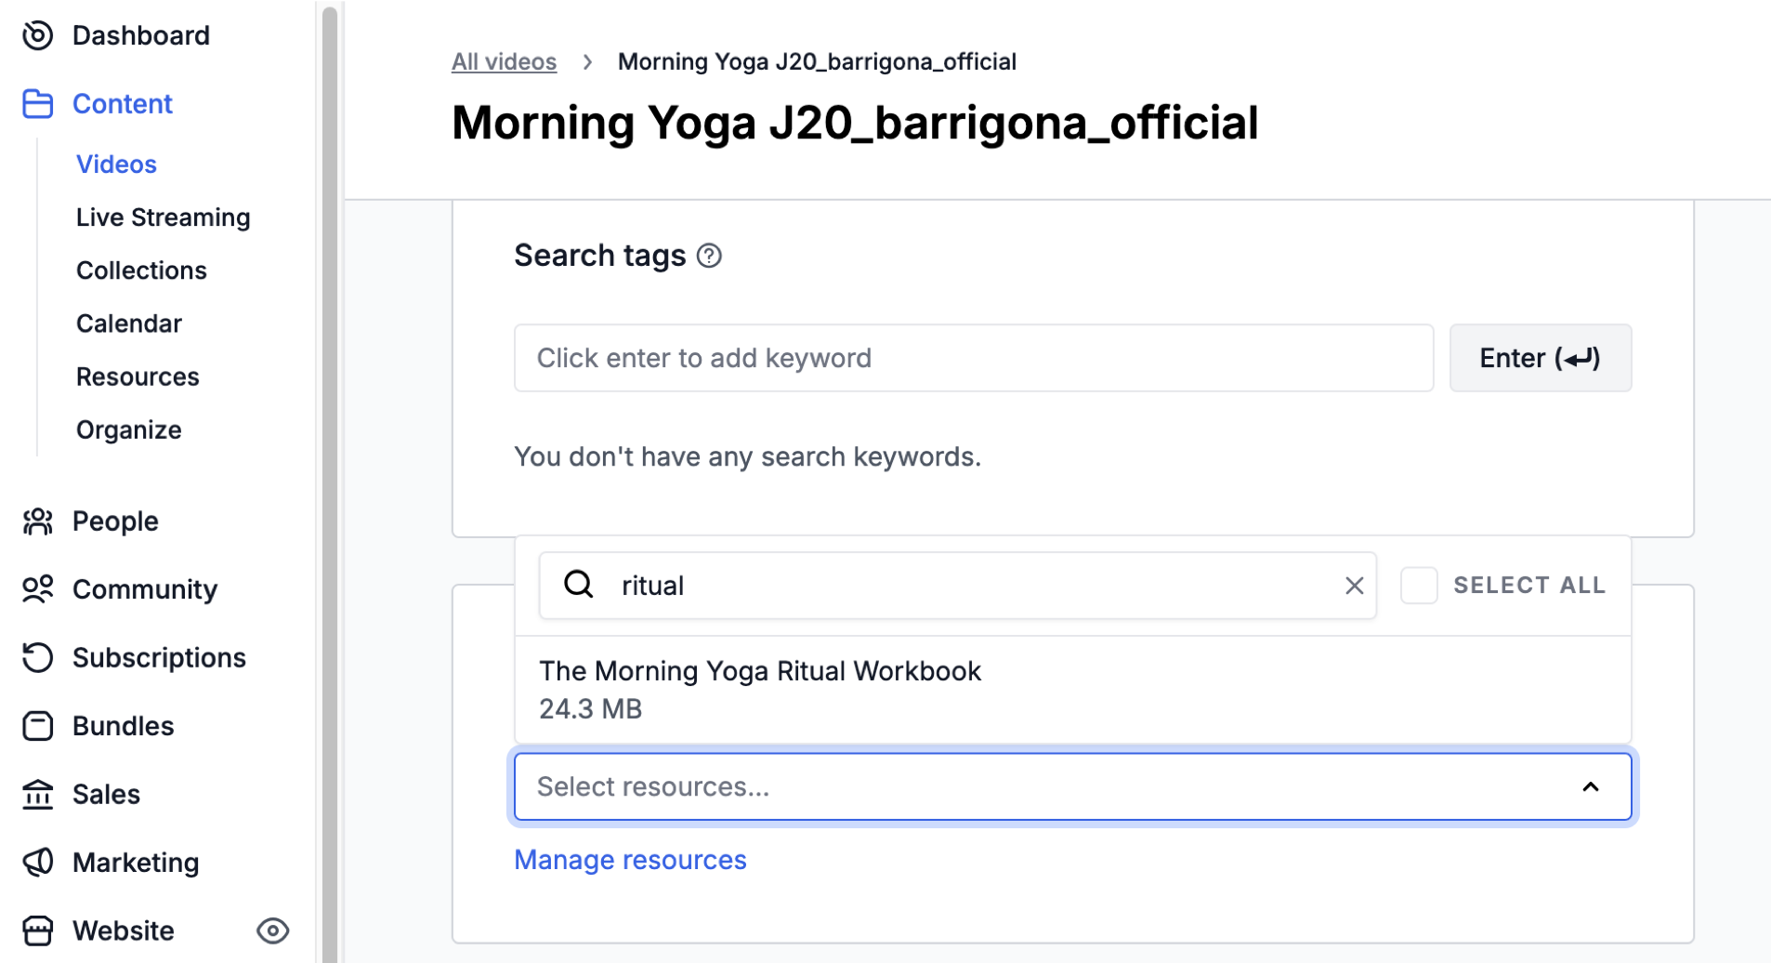Open Live Streaming in sidebar
1771x963 pixels.
[x=163, y=218]
